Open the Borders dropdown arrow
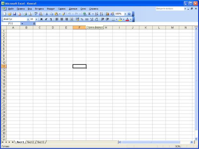199x149 pixels. [117, 19]
